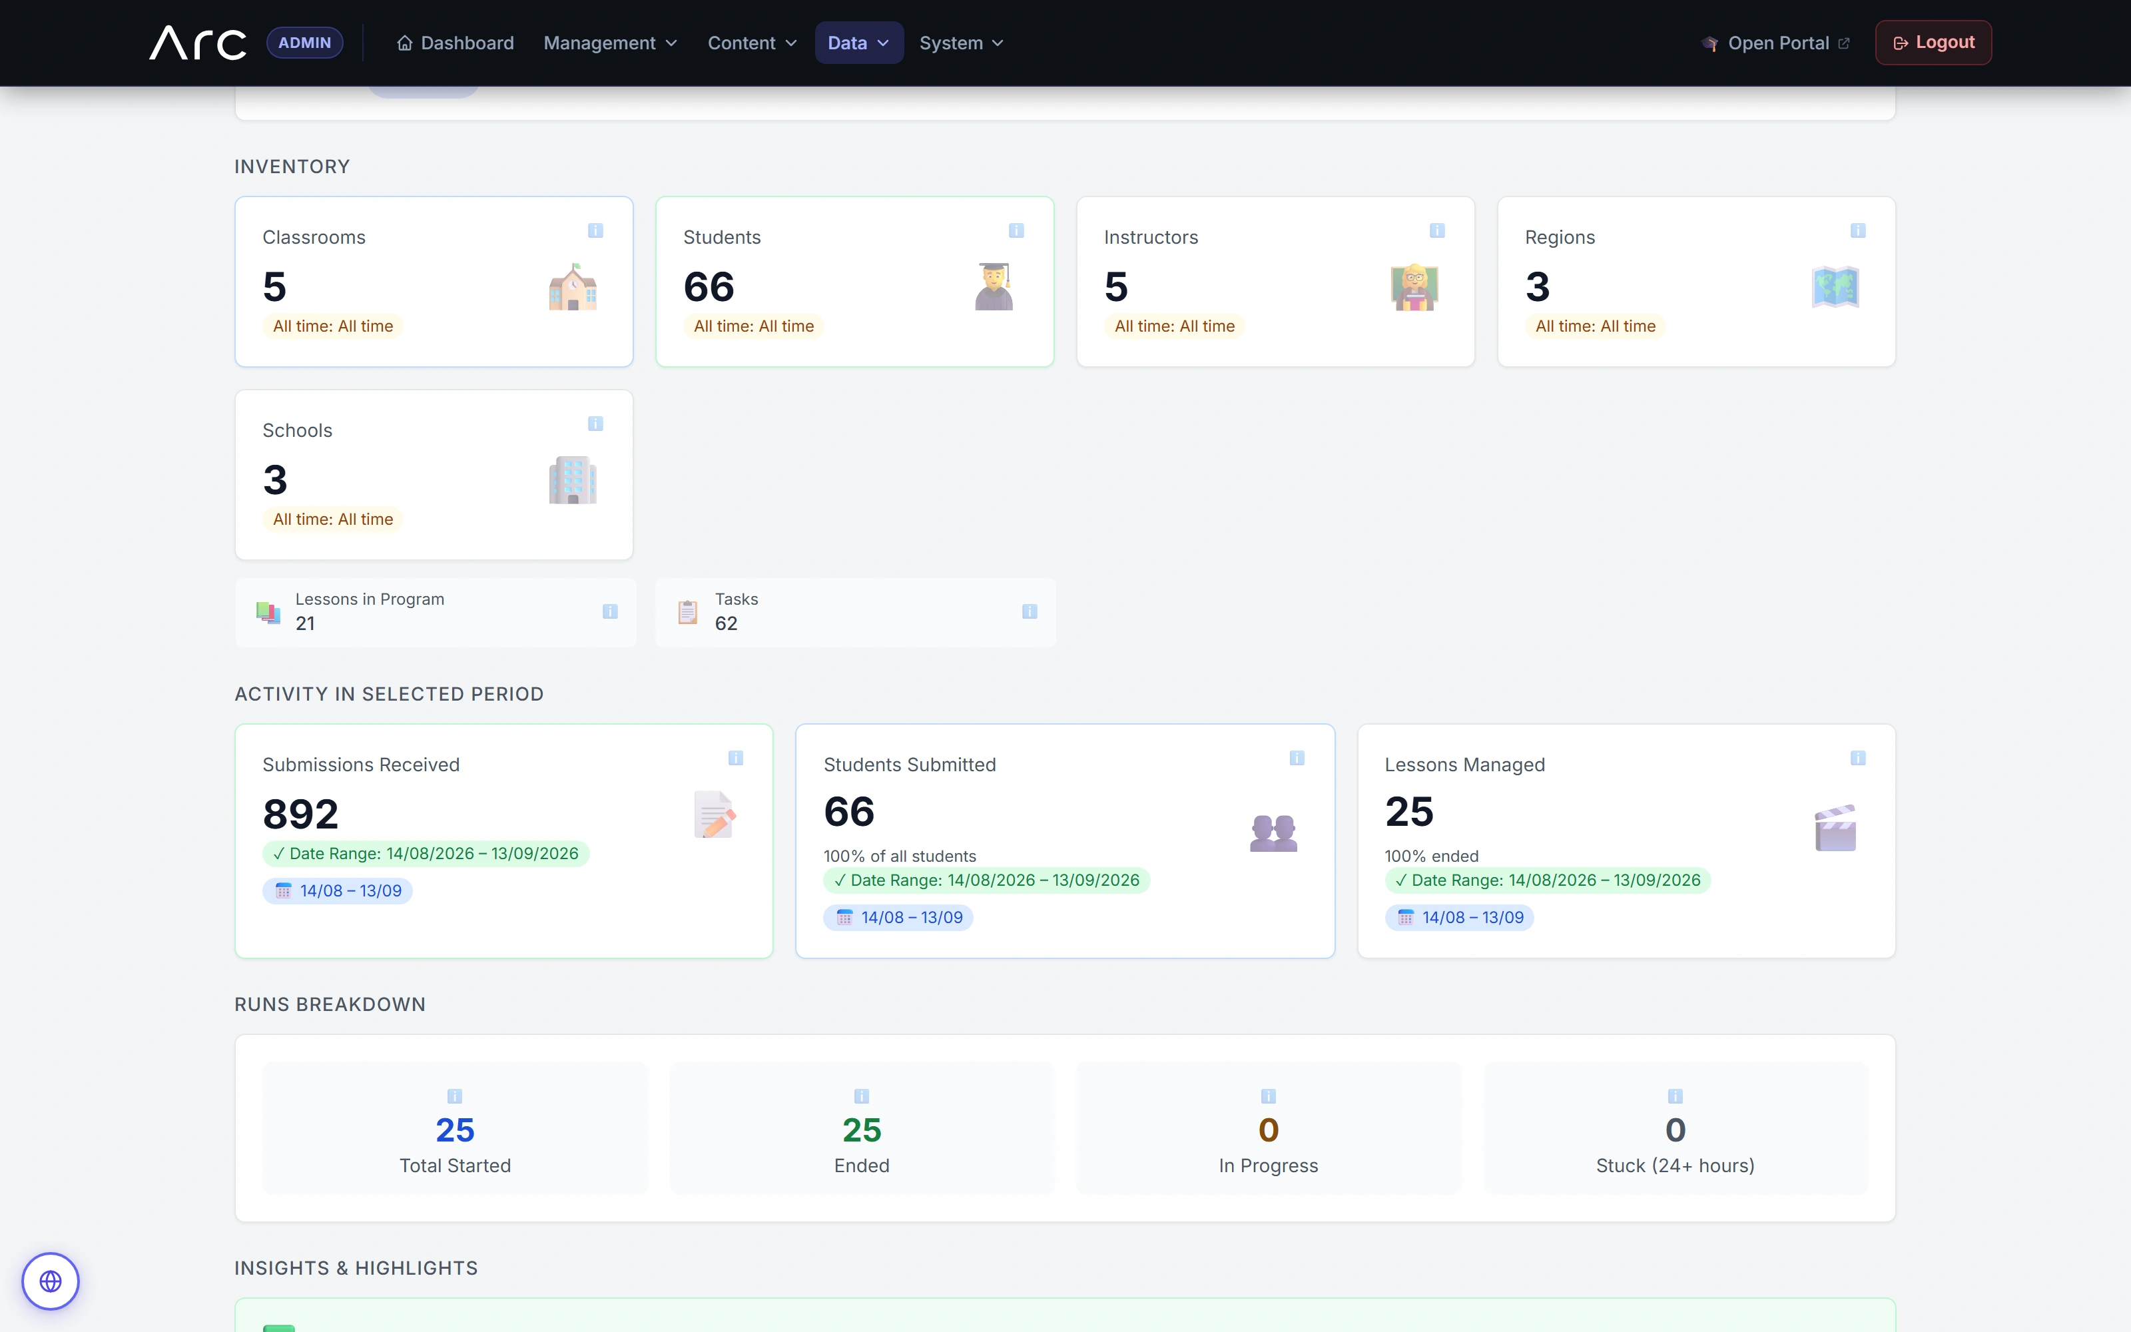2131x1332 pixels.
Task: Show info for Ended runs
Action: point(861,1096)
